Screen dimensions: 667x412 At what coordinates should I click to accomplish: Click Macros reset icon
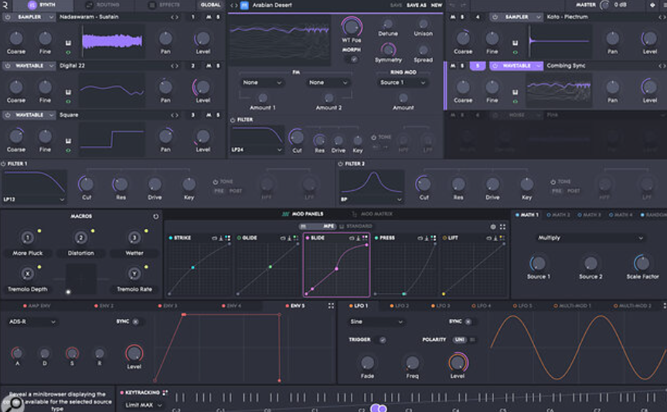pyautogui.click(x=155, y=216)
